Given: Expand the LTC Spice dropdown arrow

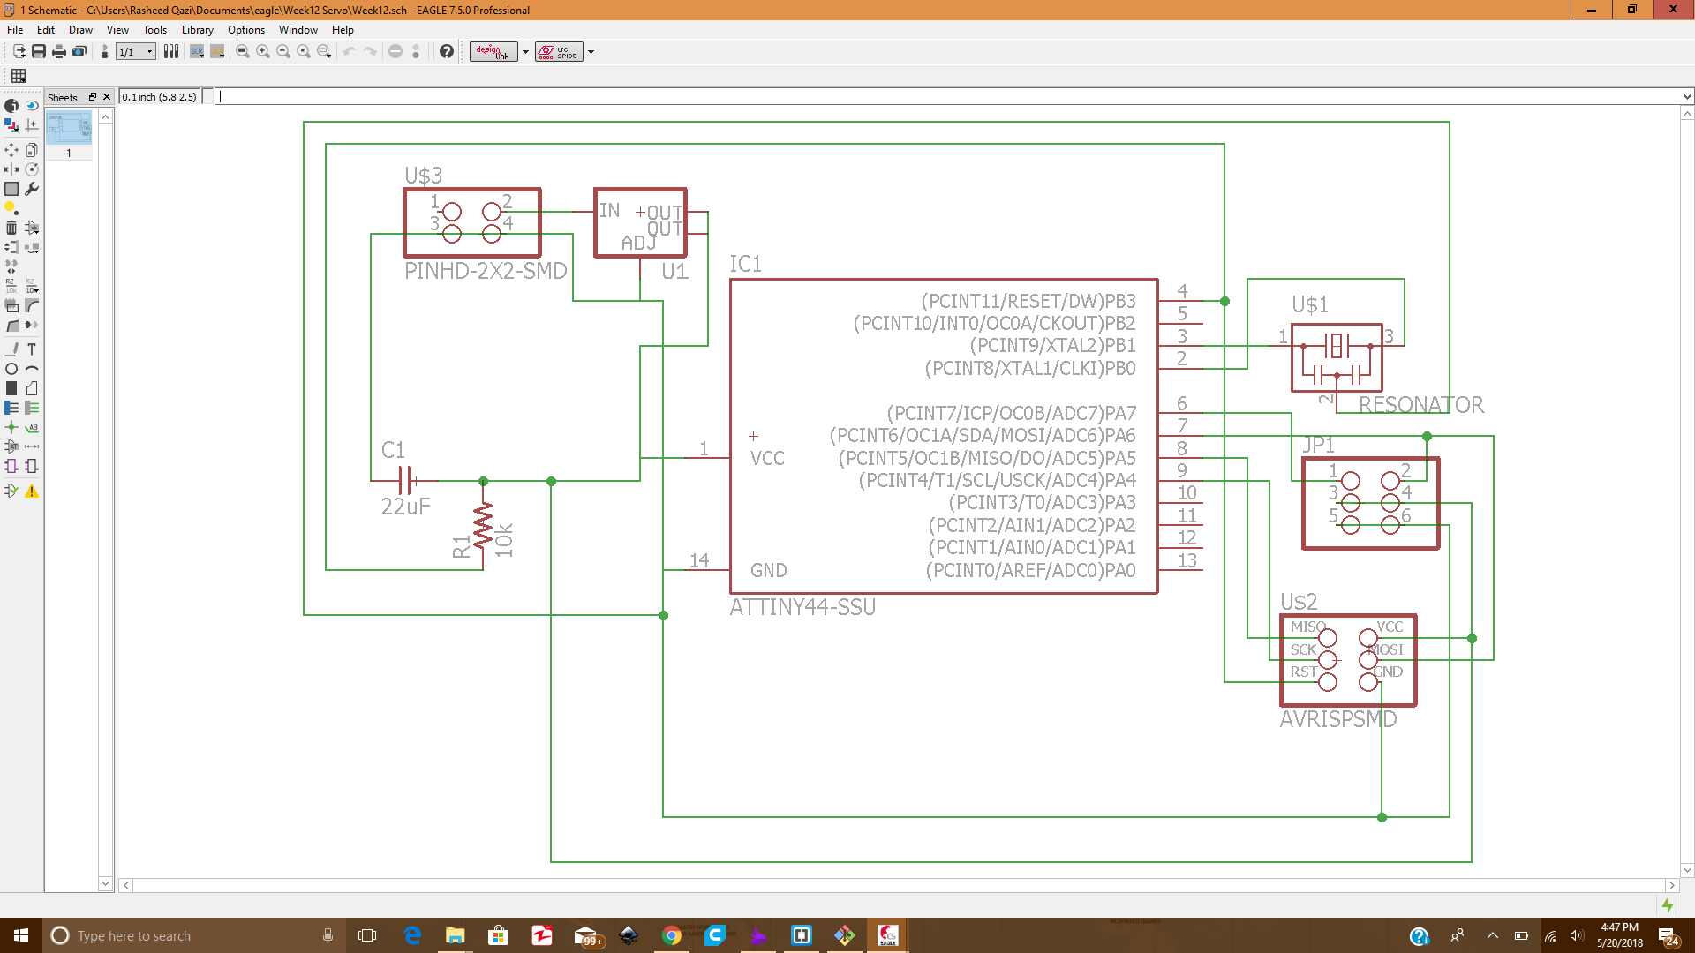Looking at the screenshot, I should (591, 52).
